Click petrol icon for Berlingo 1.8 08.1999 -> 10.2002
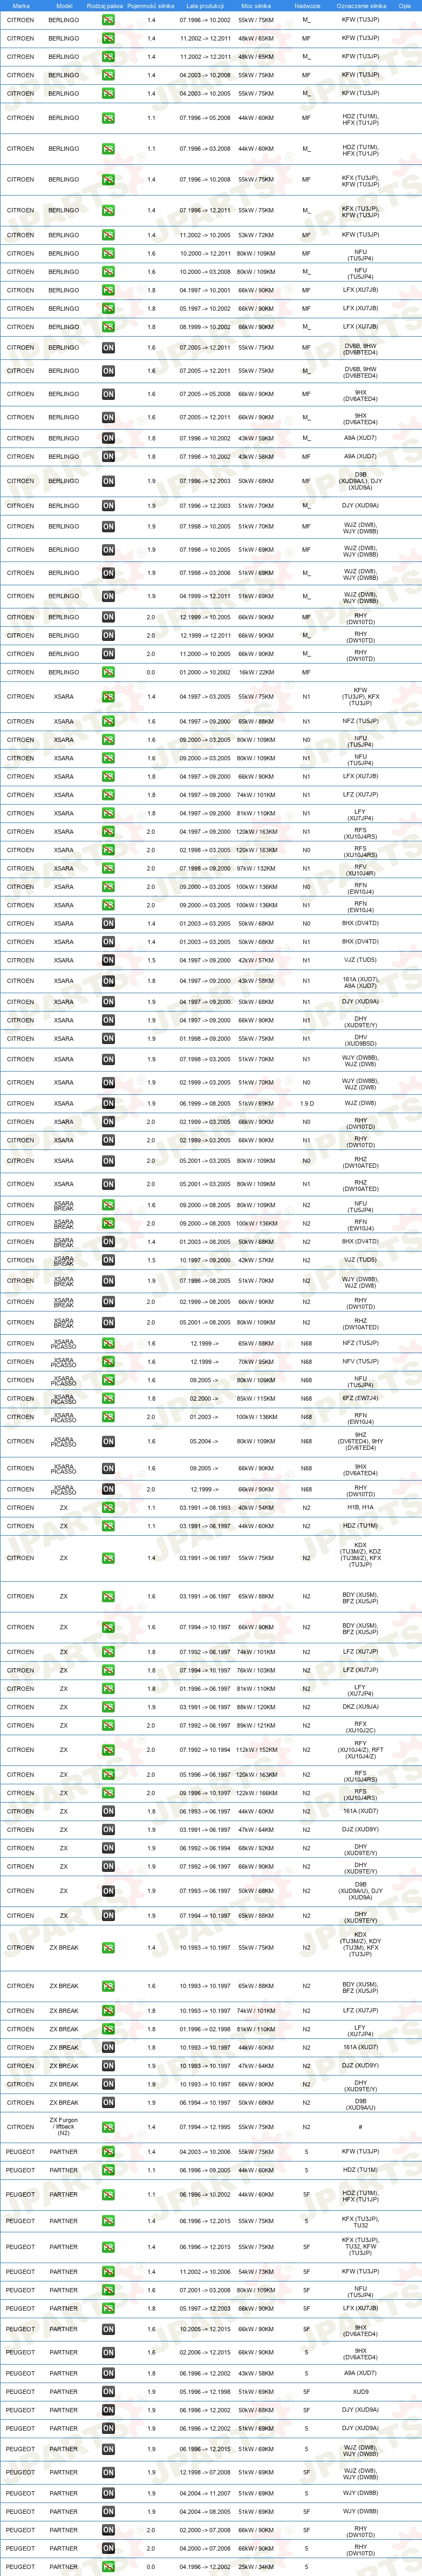The width and height of the screenshot is (422, 2576). [x=108, y=327]
